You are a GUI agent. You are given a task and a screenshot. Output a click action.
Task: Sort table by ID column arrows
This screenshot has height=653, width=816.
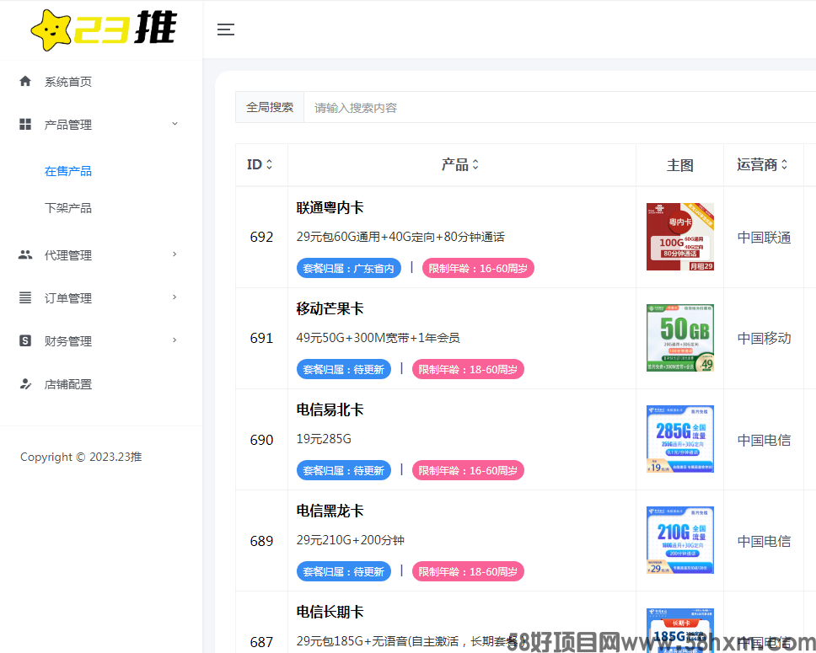(x=269, y=164)
